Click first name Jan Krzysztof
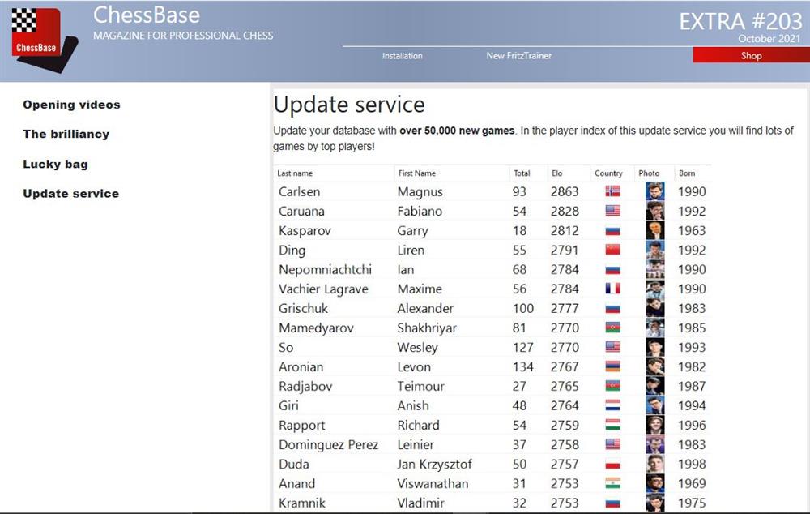810x514 pixels. (434, 464)
